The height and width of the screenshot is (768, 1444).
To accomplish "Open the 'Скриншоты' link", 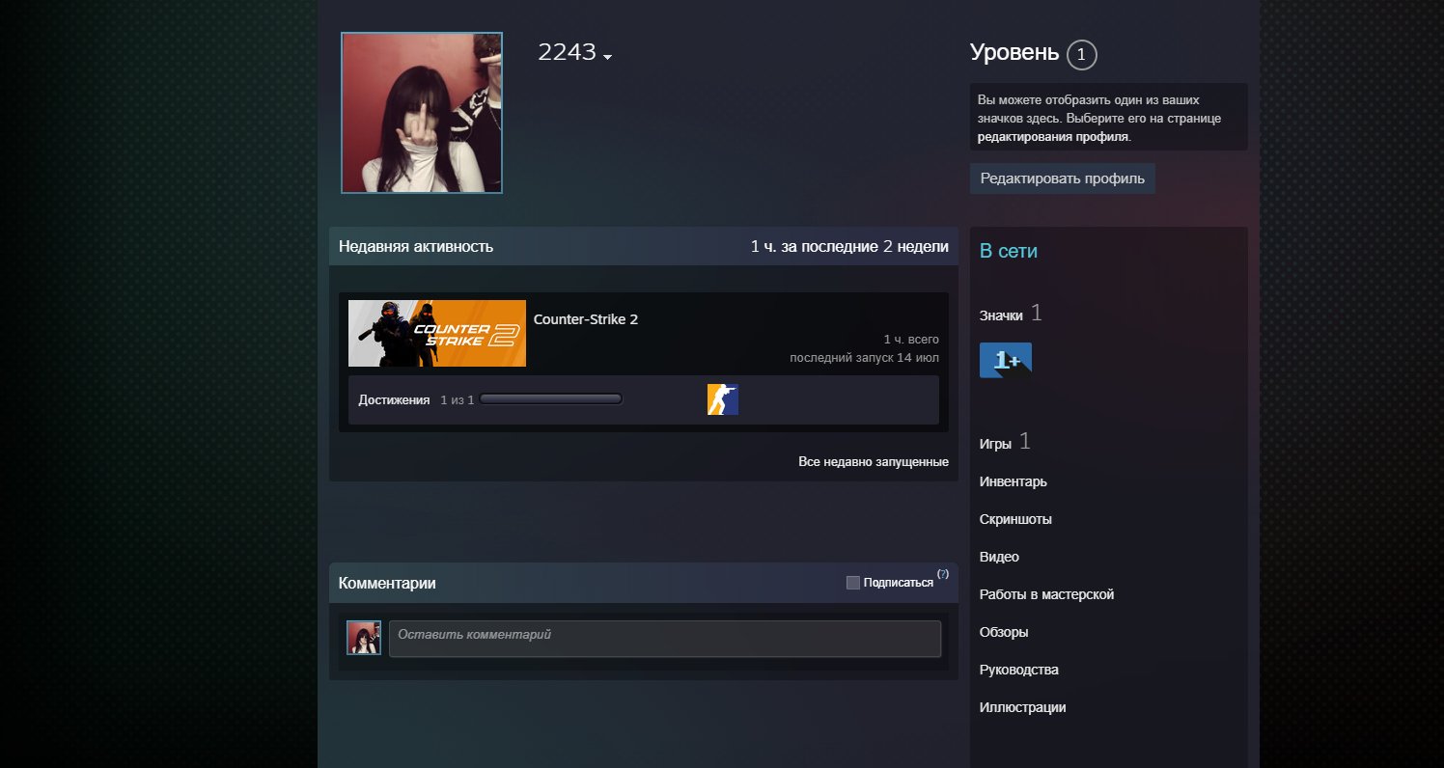I will click(x=1015, y=519).
